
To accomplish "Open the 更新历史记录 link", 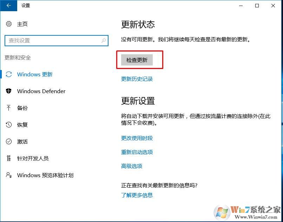I will (x=137, y=79).
